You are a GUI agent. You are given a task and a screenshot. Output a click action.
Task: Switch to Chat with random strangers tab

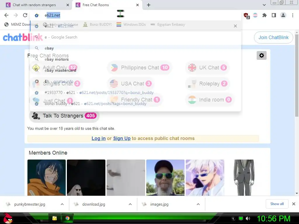[34, 5]
